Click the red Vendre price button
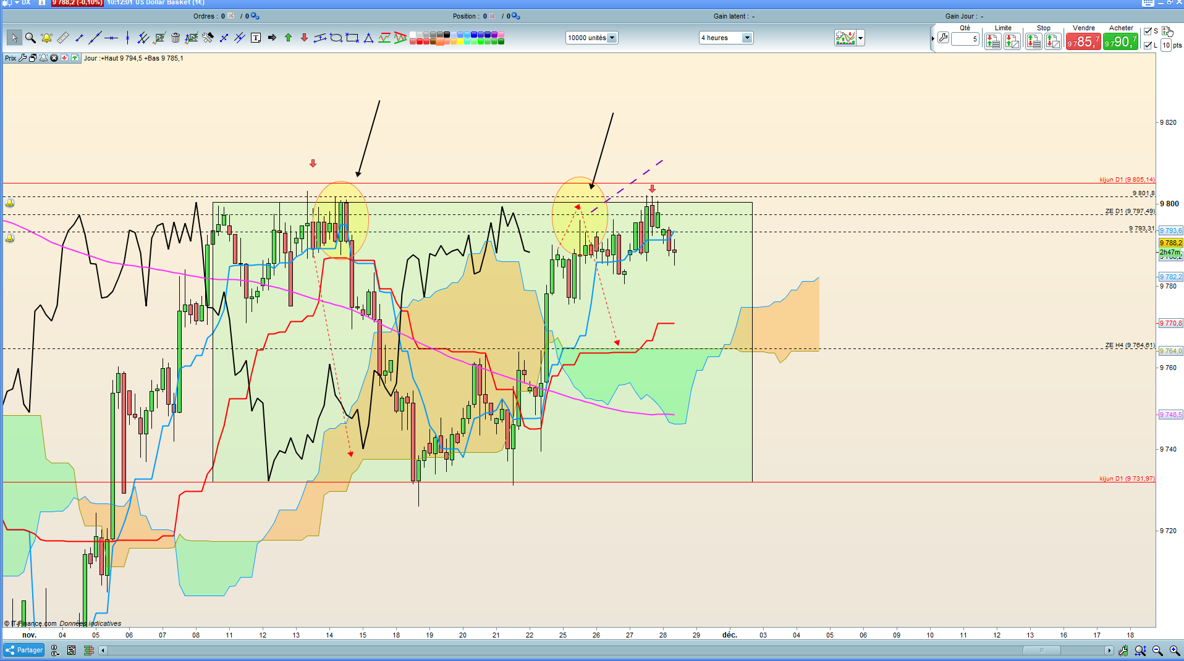Viewport: 1184px width, 661px height. click(1083, 41)
